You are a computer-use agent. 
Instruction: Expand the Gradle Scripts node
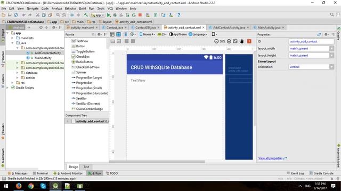[8, 88]
